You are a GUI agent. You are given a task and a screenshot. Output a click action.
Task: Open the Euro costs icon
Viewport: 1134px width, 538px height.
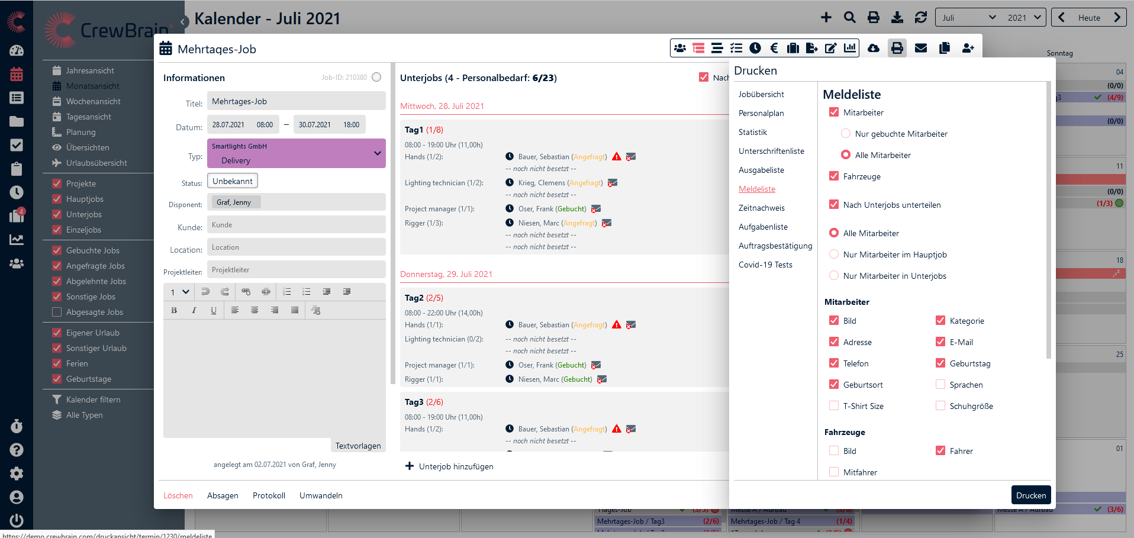click(x=774, y=48)
